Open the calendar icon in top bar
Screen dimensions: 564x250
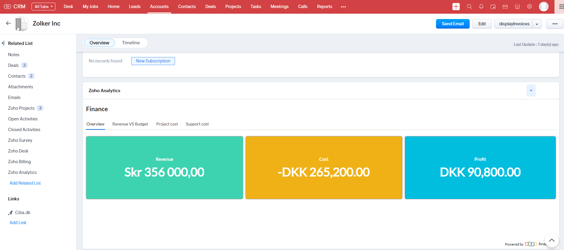[493, 7]
